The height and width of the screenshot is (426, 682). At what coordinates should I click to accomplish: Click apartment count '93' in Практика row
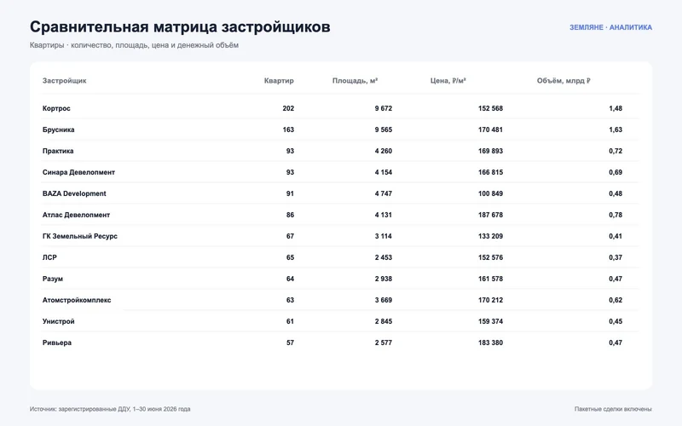(x=290, y=151)
